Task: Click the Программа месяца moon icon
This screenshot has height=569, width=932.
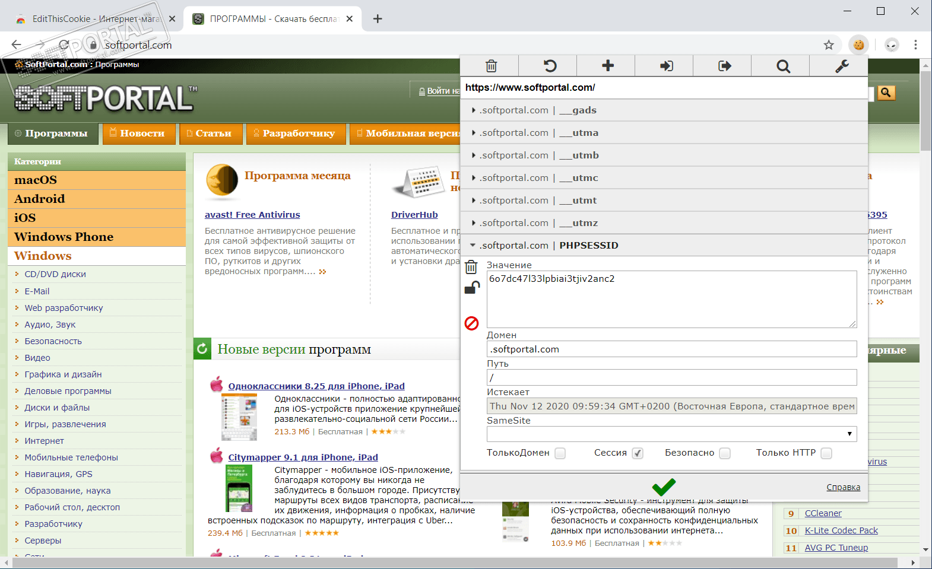Action: (x=222, y=180)
